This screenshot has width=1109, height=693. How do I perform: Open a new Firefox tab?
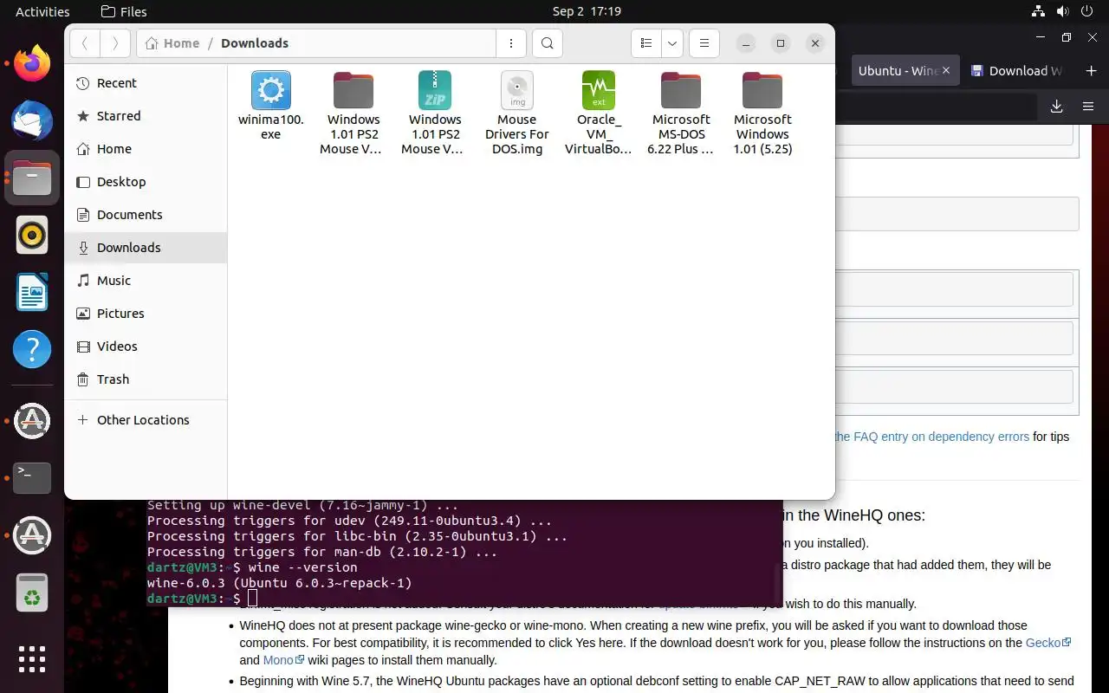1091,71
